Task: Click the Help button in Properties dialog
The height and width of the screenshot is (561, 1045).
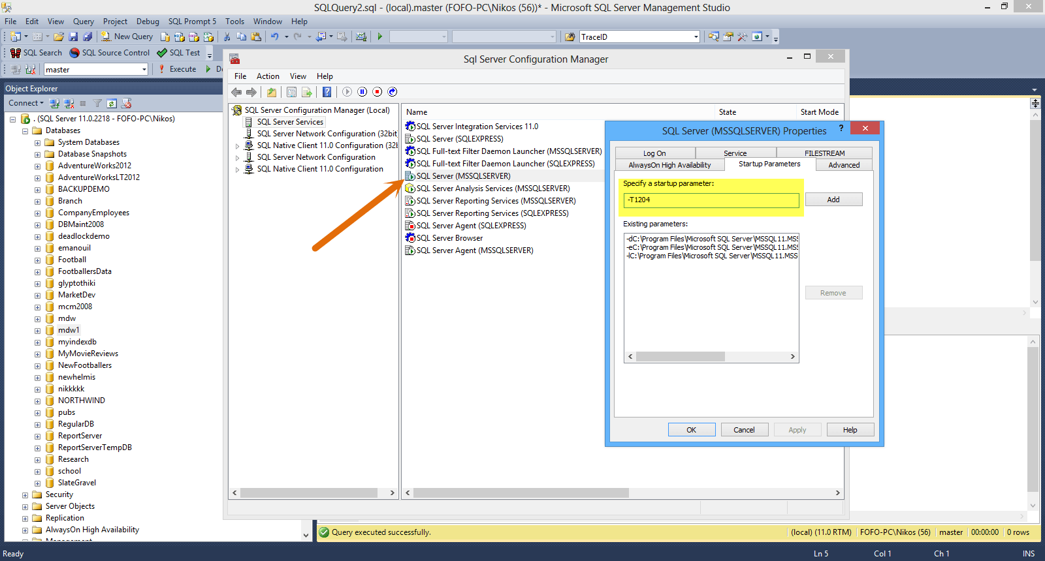Action: (850, 430)
